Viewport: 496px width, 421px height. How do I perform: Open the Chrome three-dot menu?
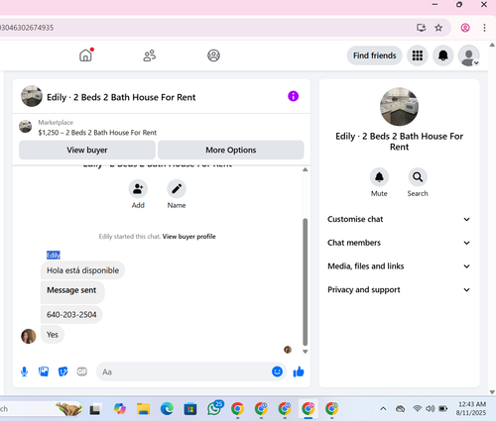coord(484,28)
